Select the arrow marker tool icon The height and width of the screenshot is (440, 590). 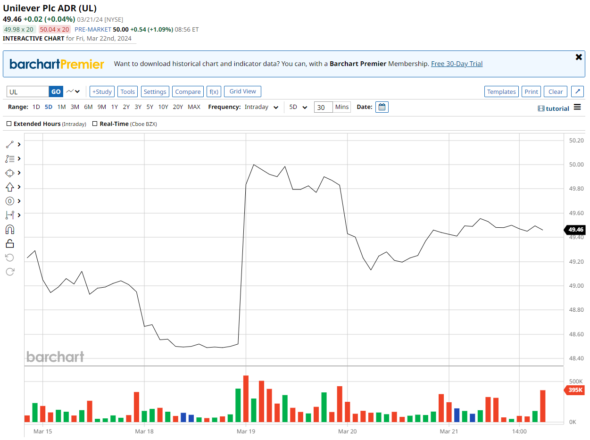[9, 187]
